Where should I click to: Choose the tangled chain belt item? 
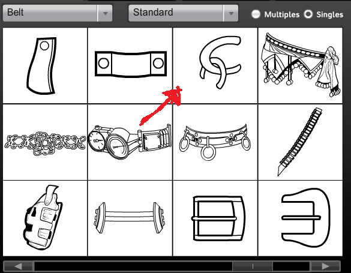[45, 142]
